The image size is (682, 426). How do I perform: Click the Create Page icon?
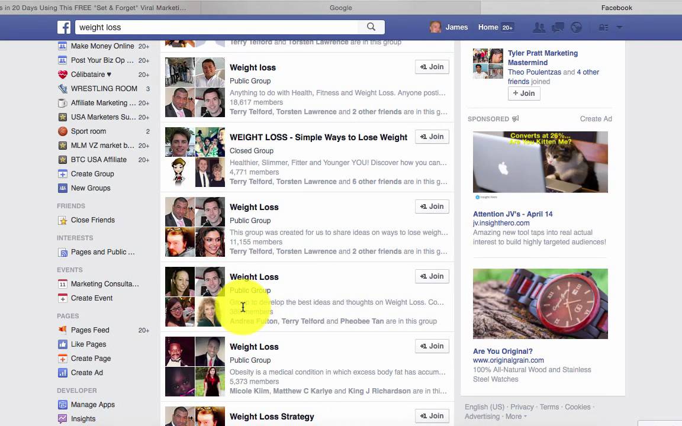coord(63,359)
